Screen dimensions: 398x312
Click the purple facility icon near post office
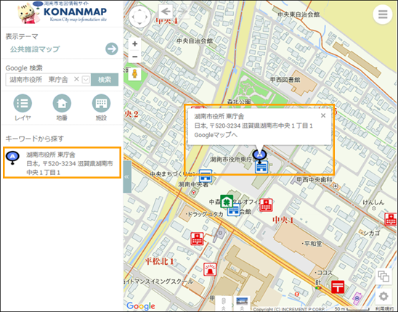pyautogui.click(x=357, y=297)
